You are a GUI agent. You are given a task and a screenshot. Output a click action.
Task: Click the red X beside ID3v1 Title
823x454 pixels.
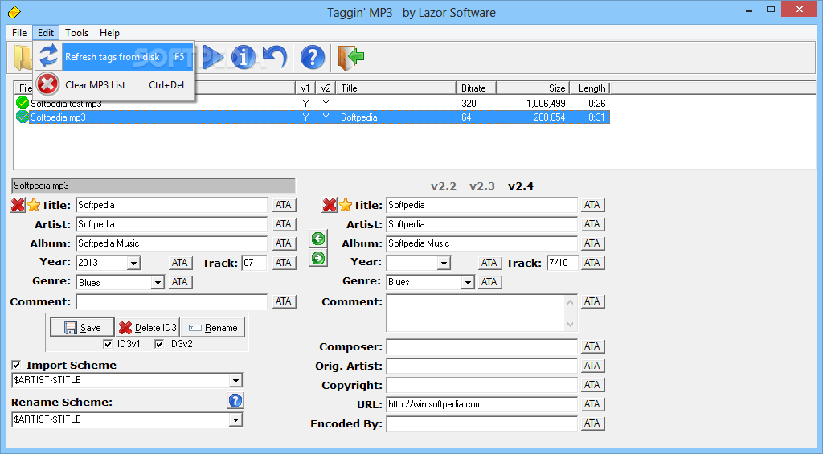18,205
